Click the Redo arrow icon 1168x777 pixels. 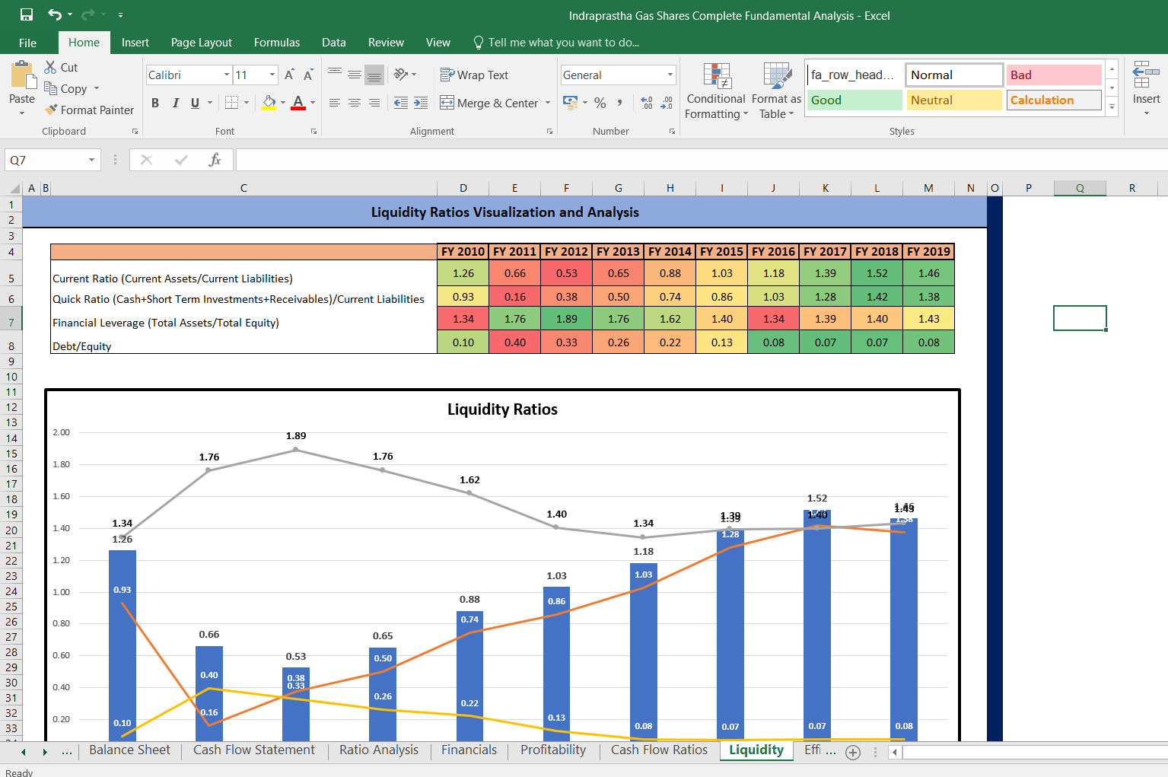coord(88,14)
